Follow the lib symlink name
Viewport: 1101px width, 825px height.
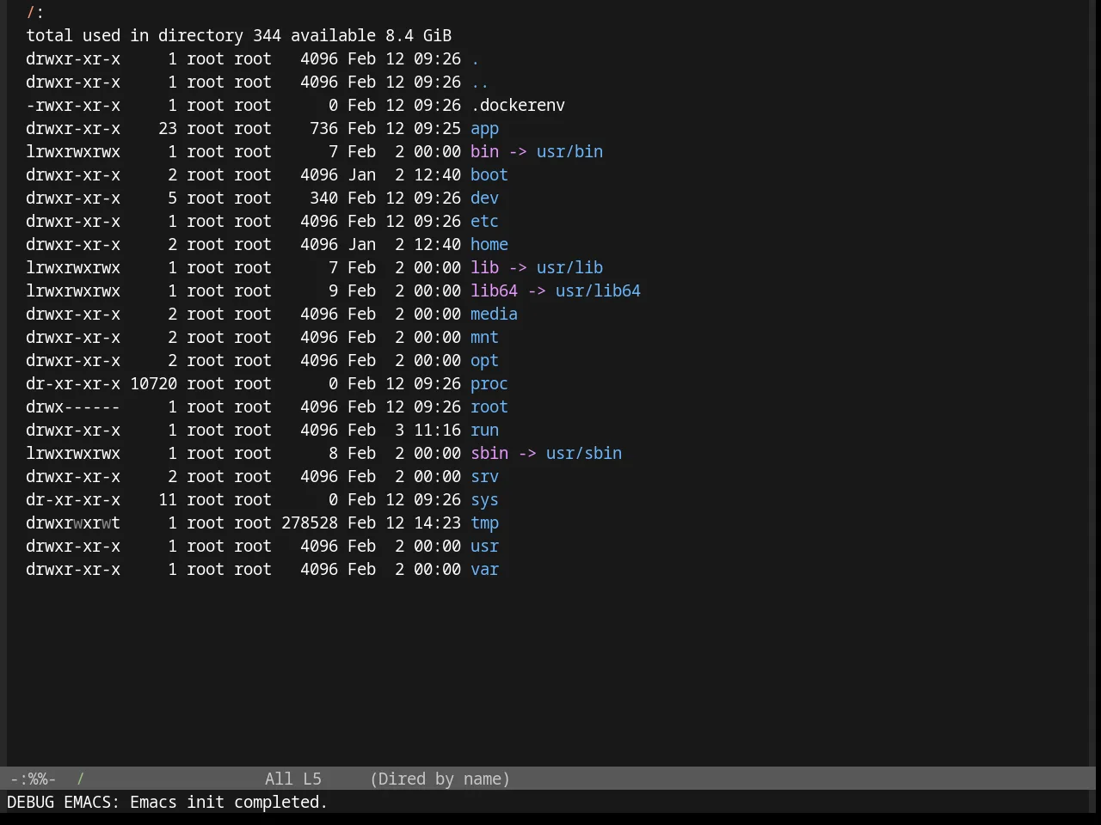(484, 268)
